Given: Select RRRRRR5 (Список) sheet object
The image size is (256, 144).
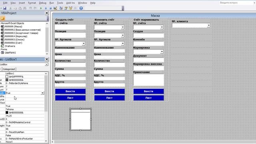Looking at the screenshot, I should pos(14,40).
